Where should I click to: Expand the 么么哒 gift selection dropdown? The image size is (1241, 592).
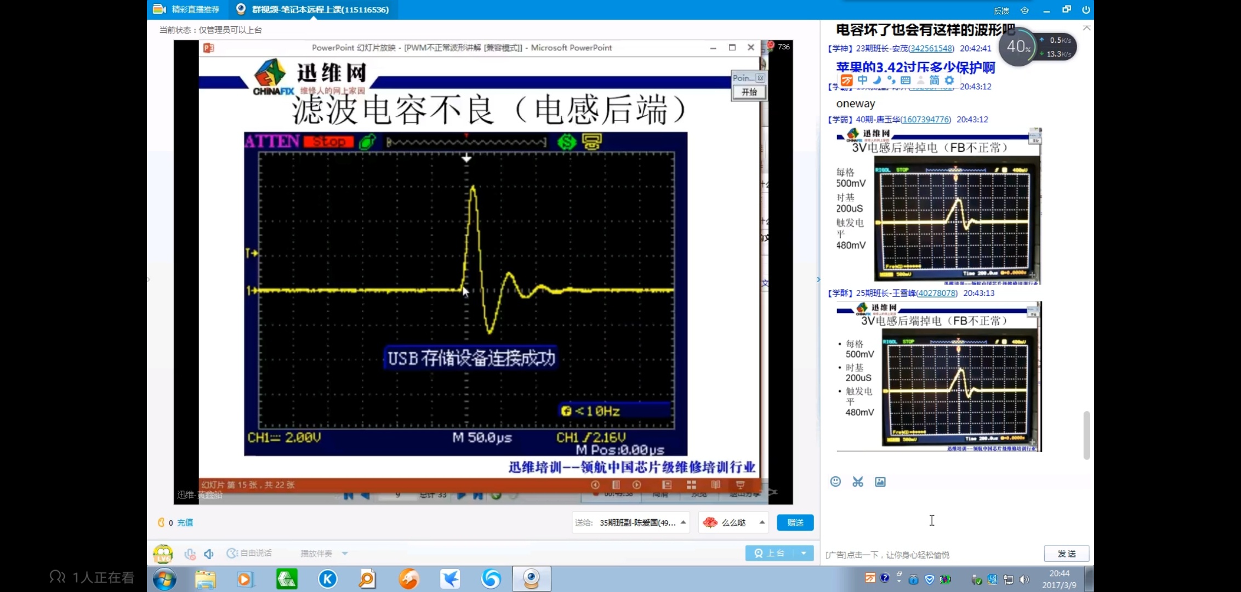(762, 522)
